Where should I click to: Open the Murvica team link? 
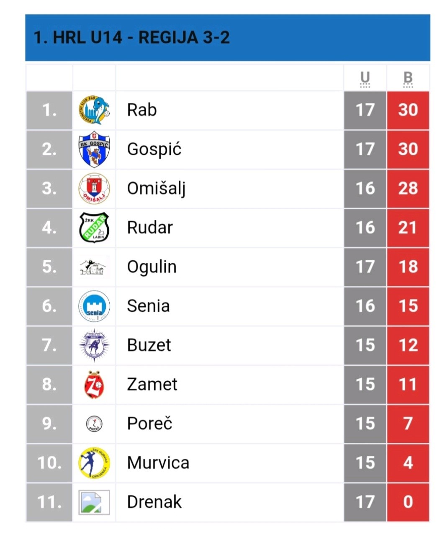[158, 463]
